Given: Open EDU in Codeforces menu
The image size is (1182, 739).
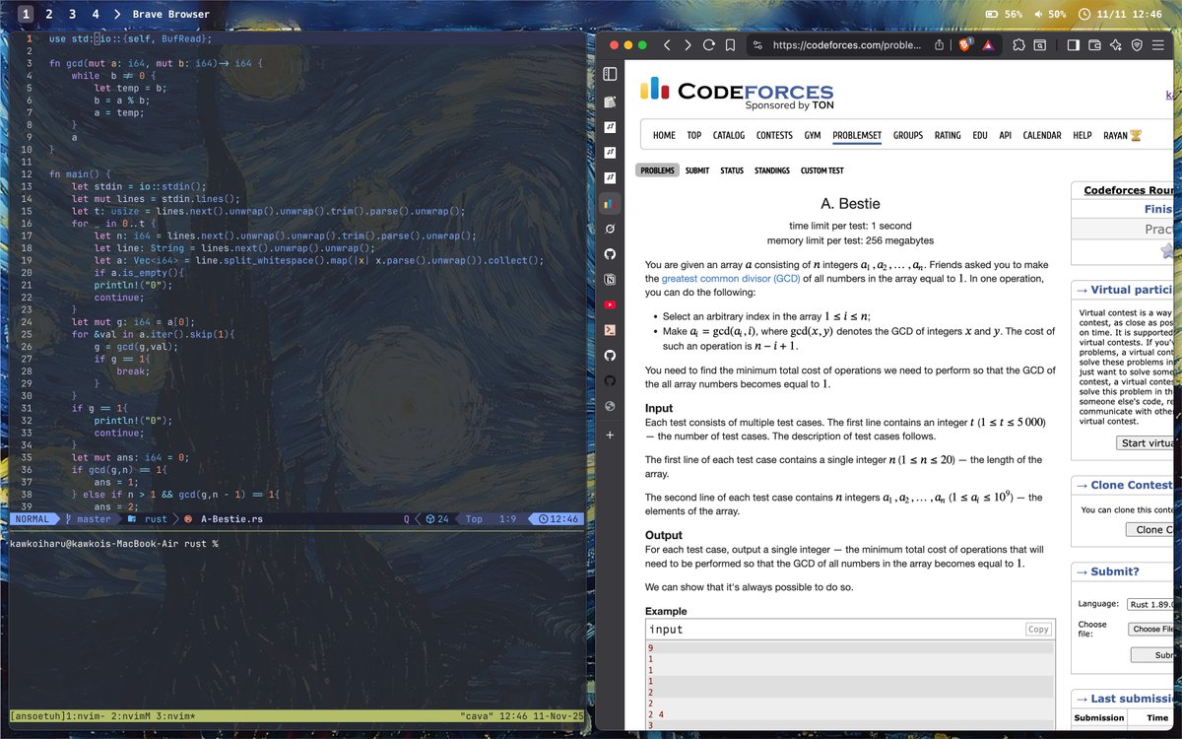Looking at the screenshot, I should [980, 135].
